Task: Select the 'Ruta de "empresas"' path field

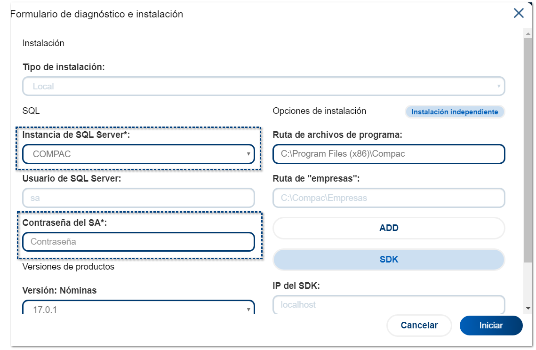Action: (x=389, y=198)
